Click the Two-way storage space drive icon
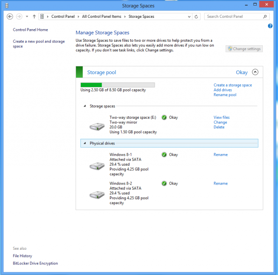This screenshot has width=278, height=275. (97, 127)
